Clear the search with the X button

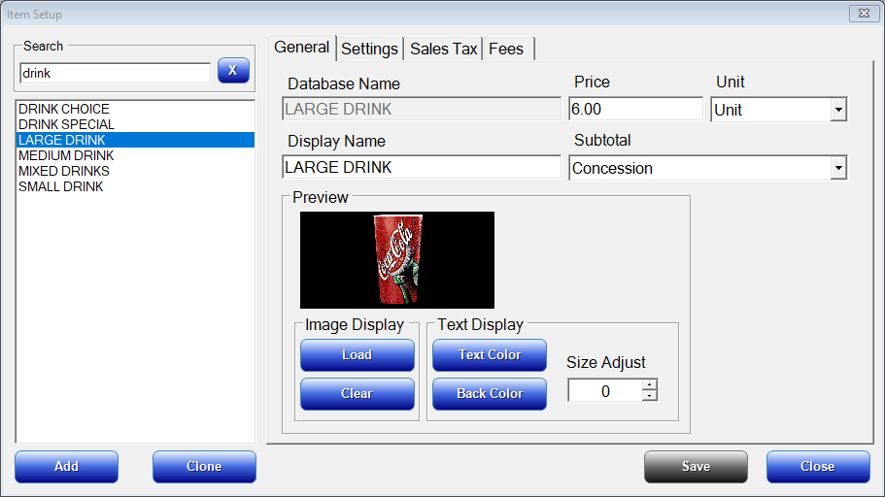click(233, 71)
